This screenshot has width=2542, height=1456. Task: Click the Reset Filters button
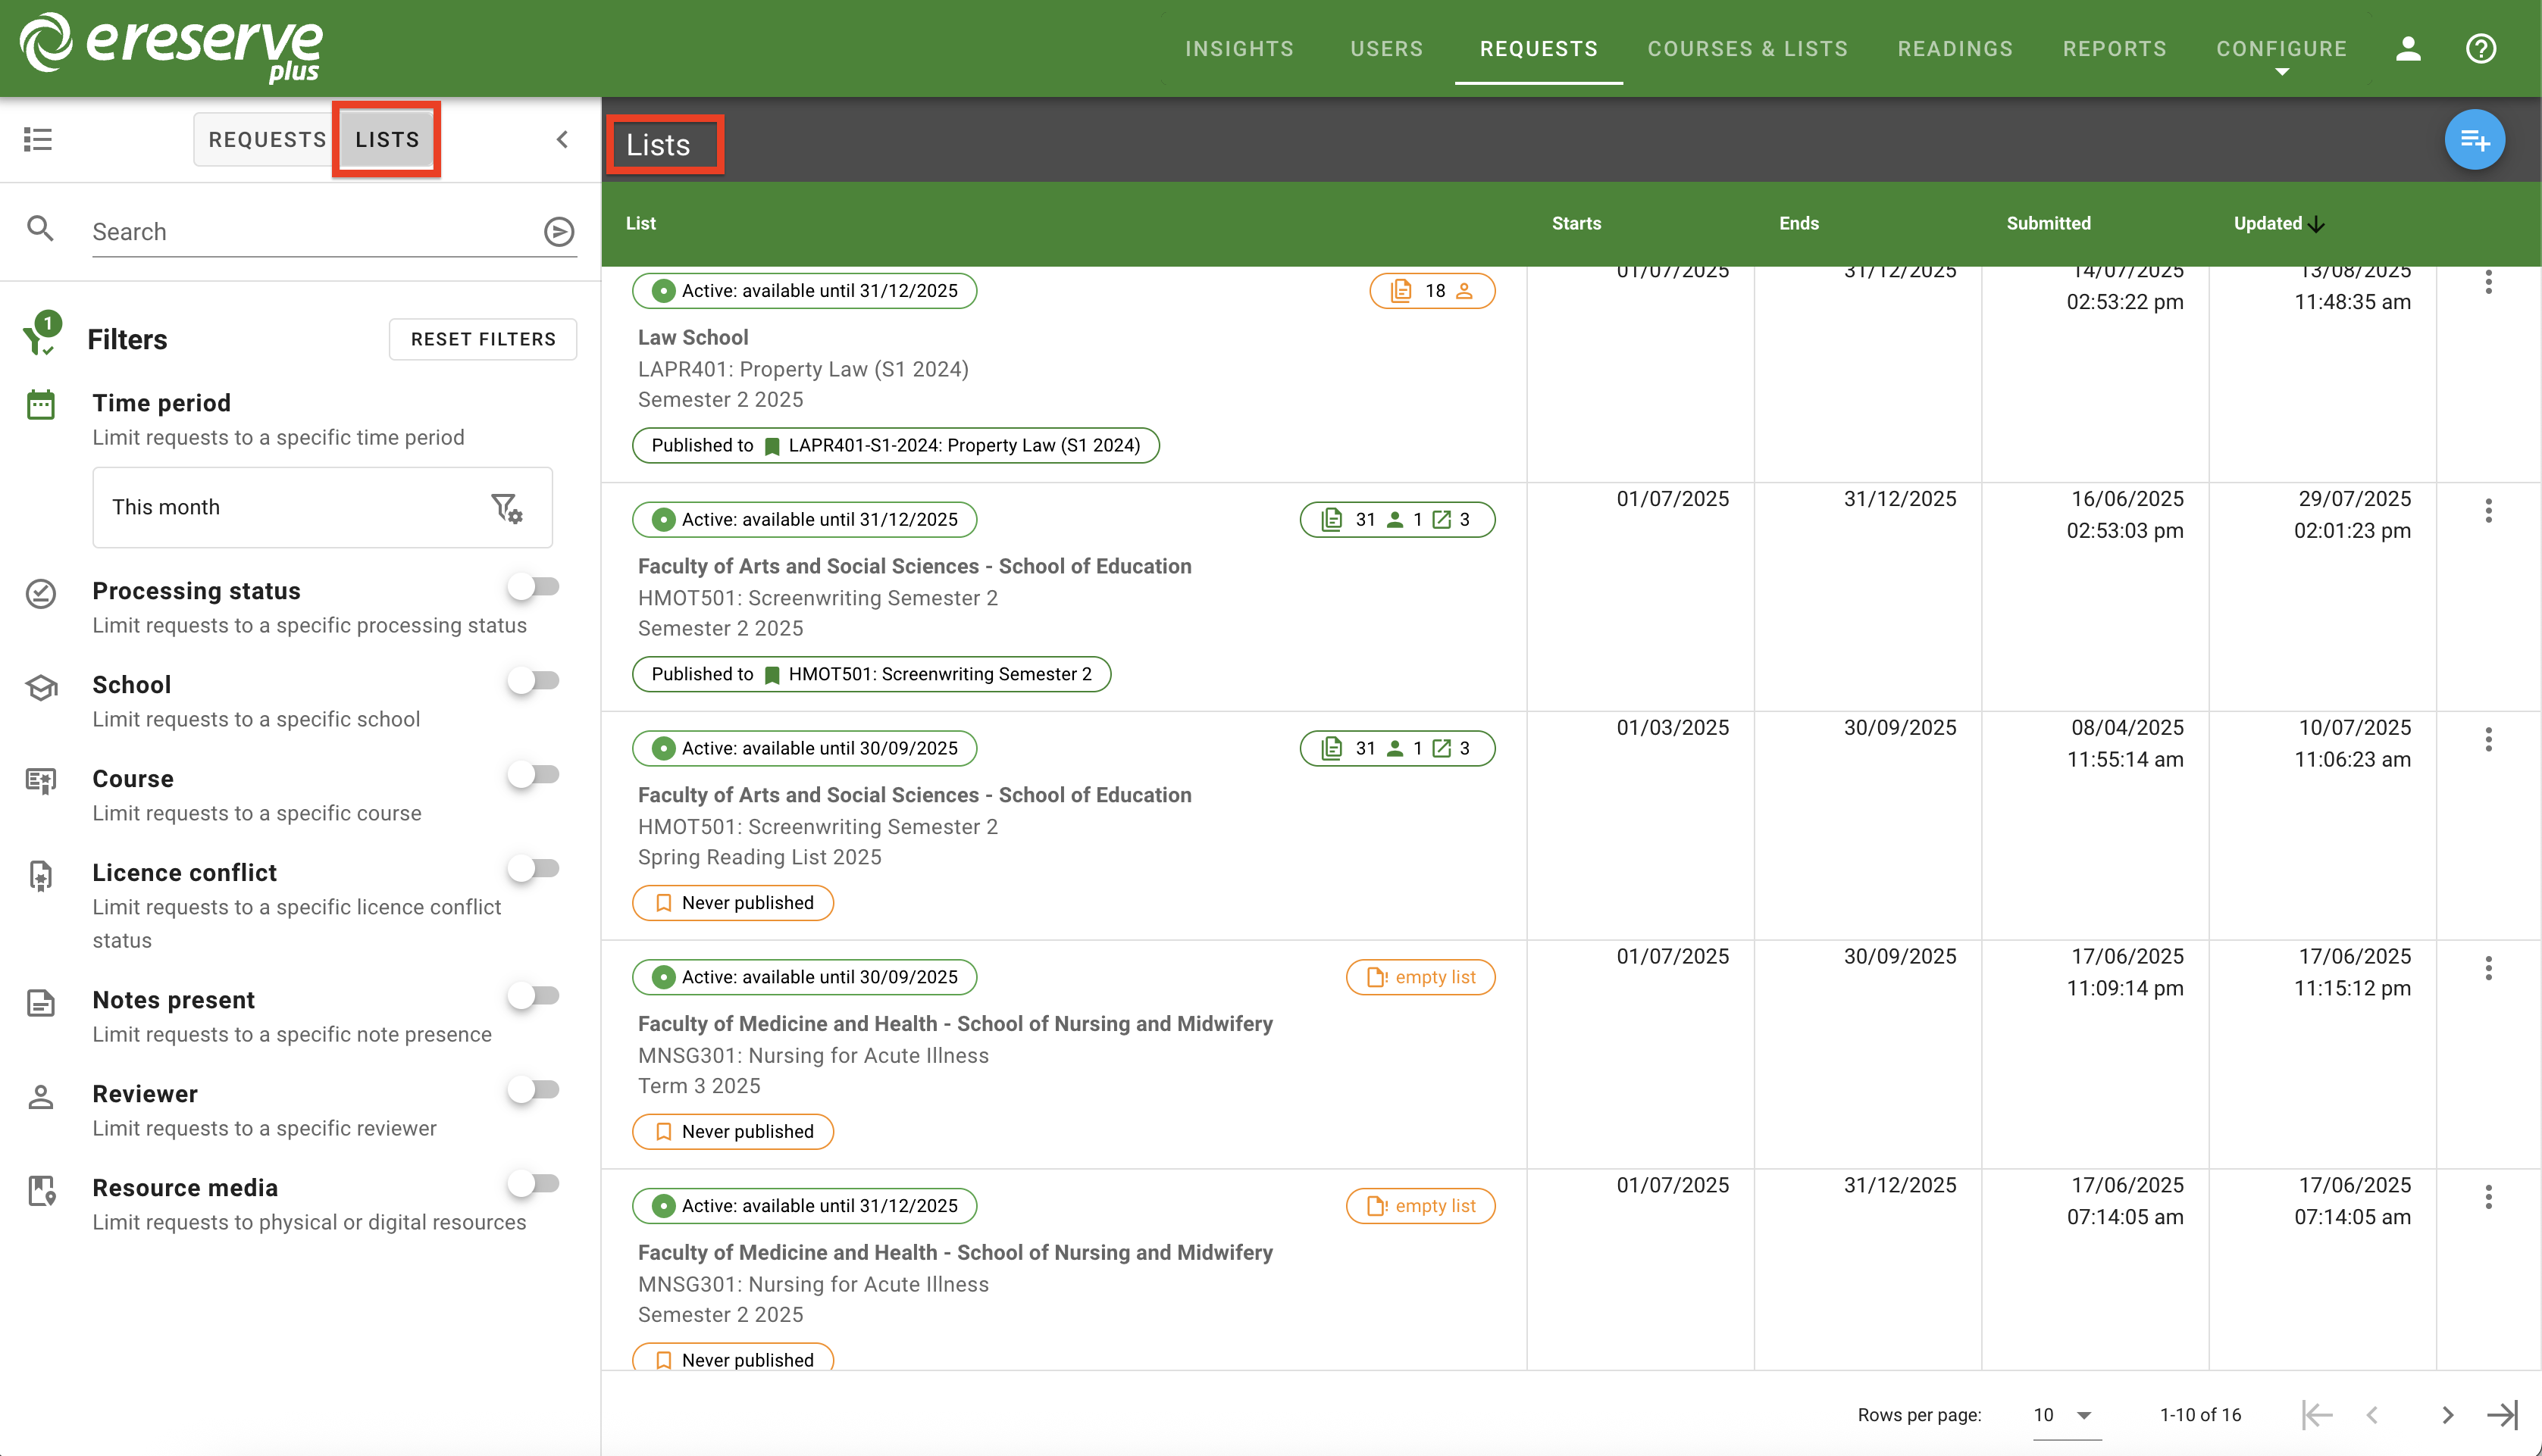click(x=482, y=339)
